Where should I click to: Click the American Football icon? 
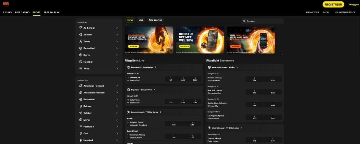pyautogui.click(x=80, y=86)
